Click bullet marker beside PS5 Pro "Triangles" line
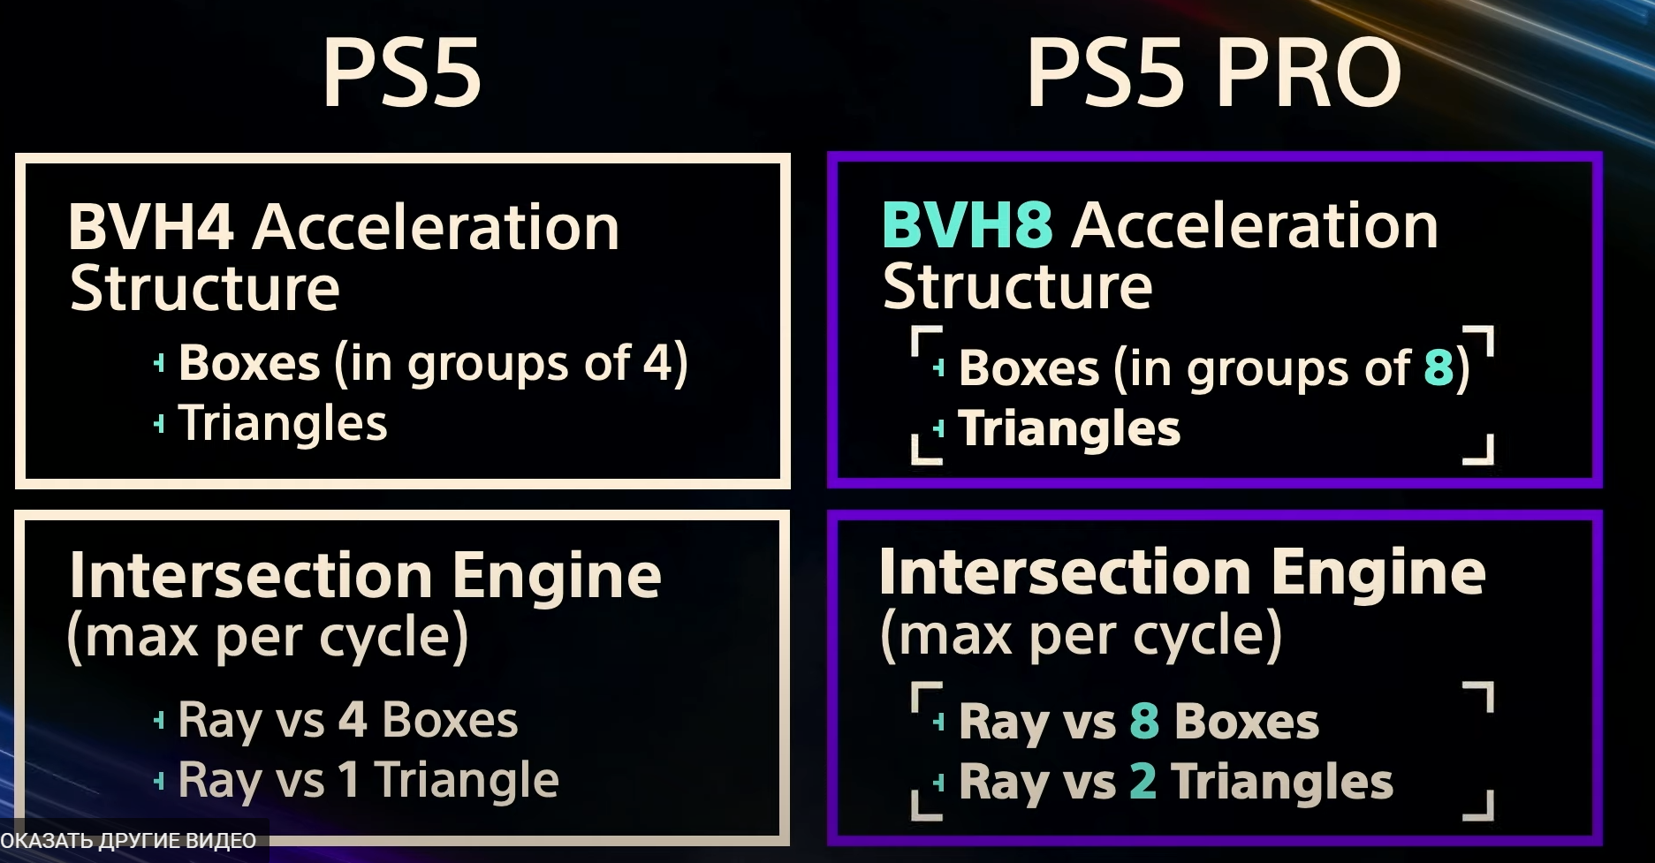 tap(938, 429)
